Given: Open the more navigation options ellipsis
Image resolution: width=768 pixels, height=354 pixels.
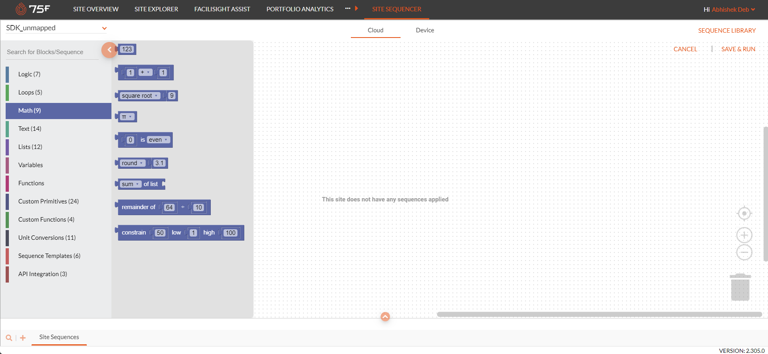Looking at the screenshot, I should click(348, 8).
